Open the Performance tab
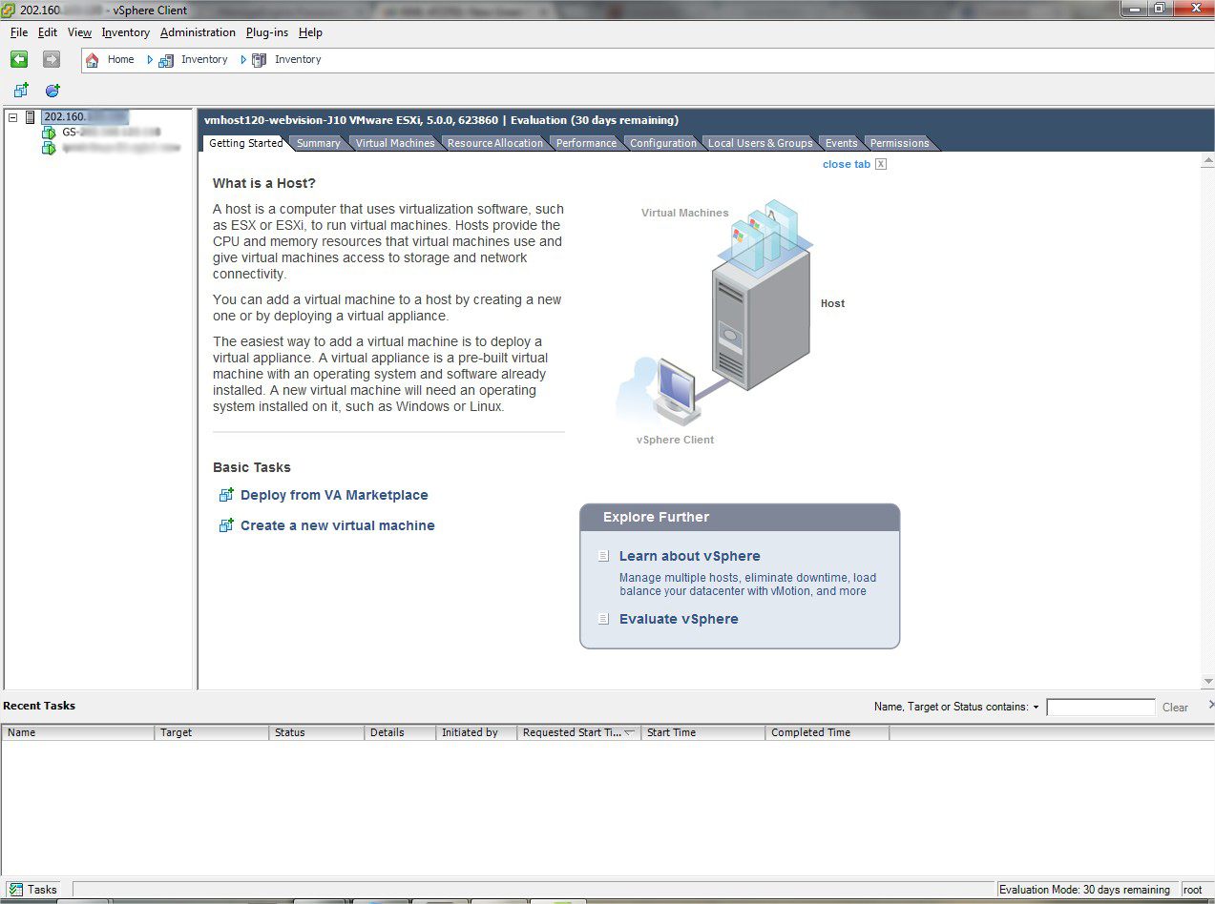This screenshot has width=1215, height=904. pos(586,143)
